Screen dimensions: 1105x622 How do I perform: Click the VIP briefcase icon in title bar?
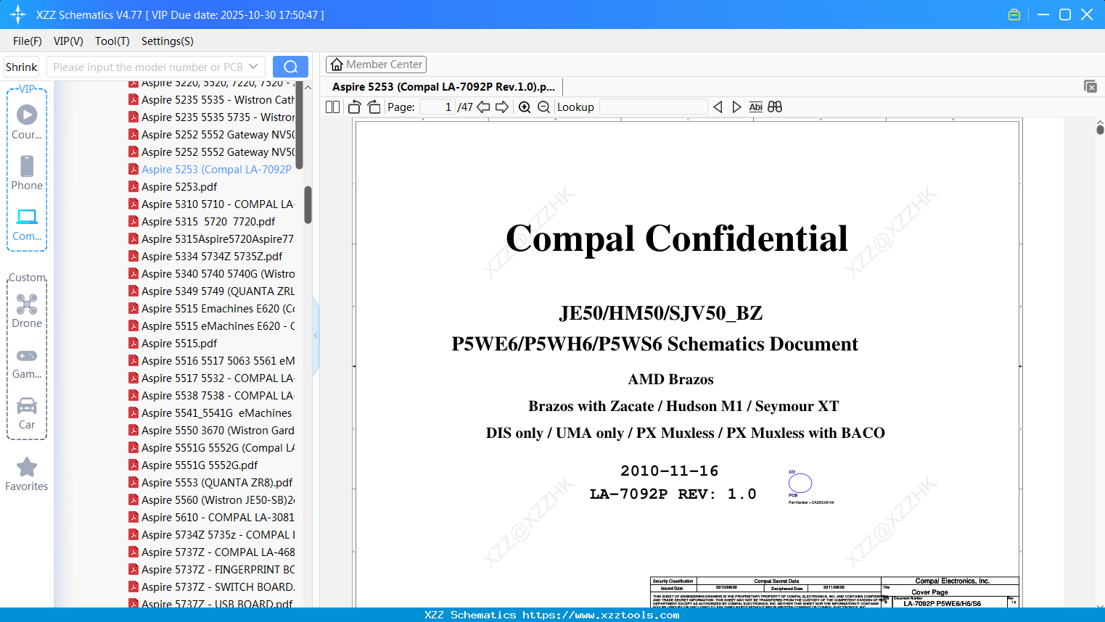click(1014, 14)
